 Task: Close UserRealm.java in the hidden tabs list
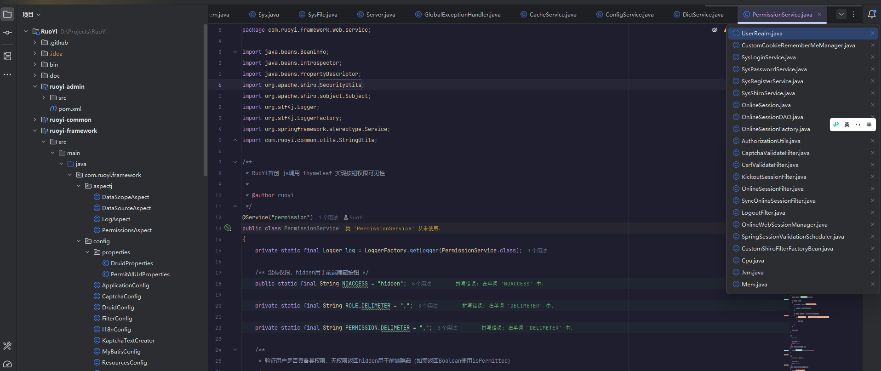(x=872, y=33)
